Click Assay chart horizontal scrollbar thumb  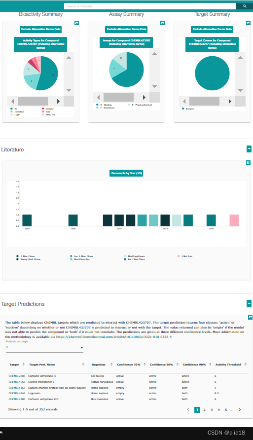(119, 97)
